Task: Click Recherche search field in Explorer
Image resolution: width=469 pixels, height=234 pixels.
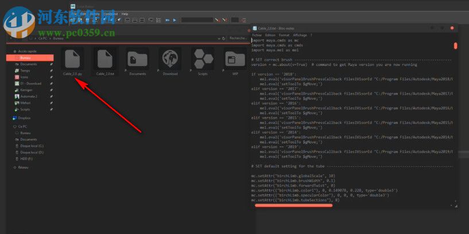Action: (238, 38)
